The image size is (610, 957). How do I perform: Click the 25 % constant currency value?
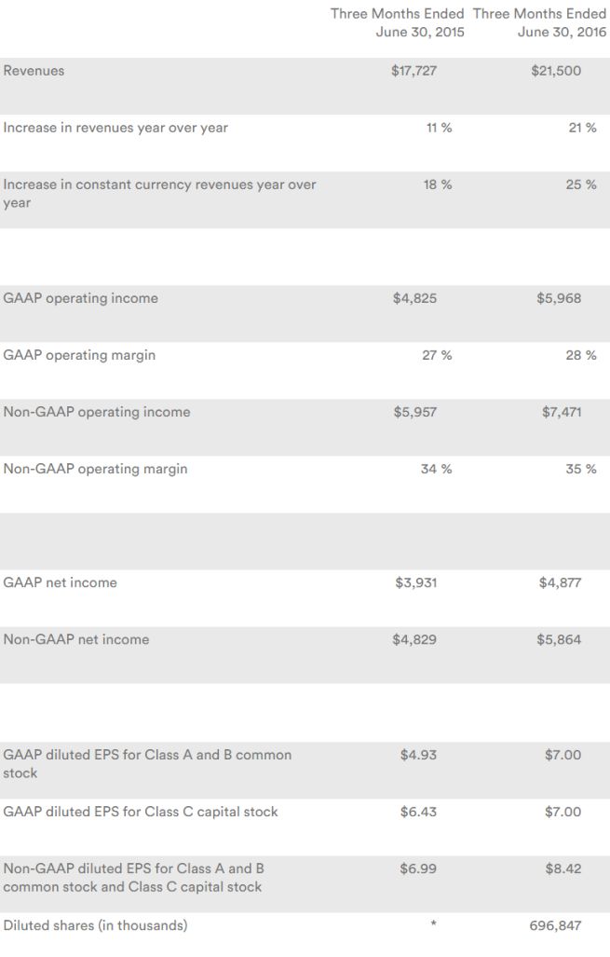coord(580,185)
